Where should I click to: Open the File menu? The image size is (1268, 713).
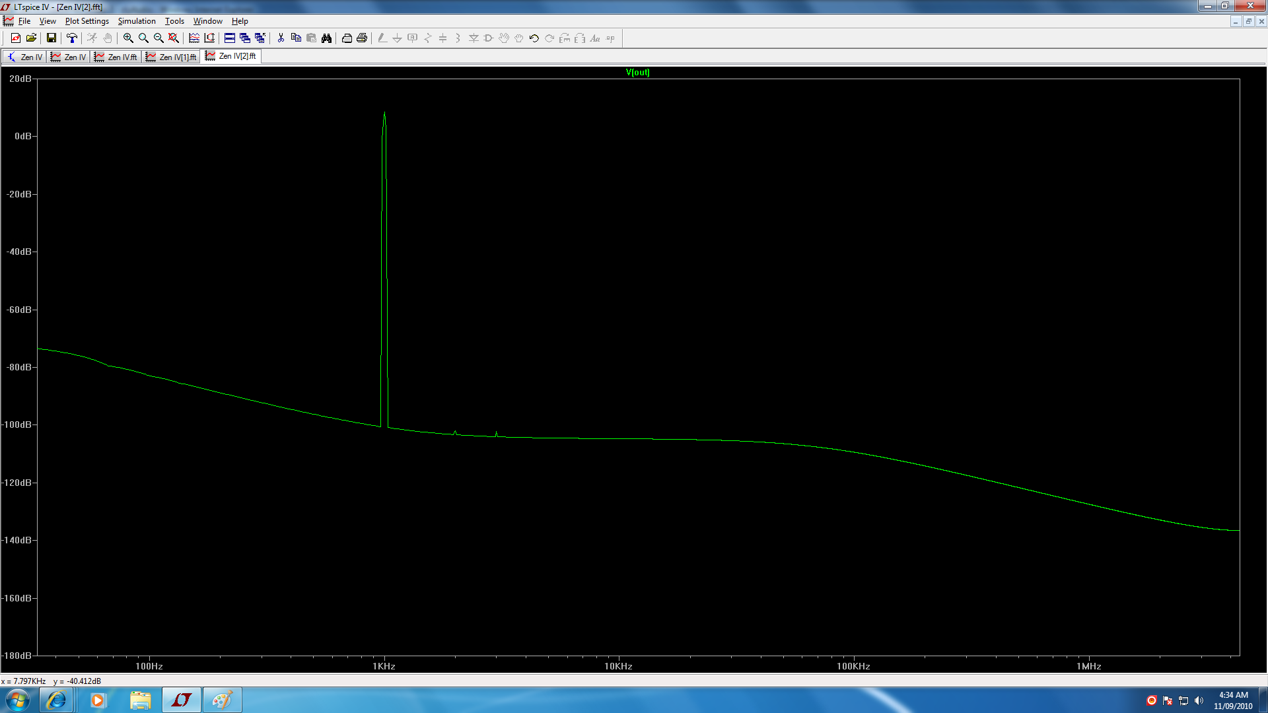point(24,21)
